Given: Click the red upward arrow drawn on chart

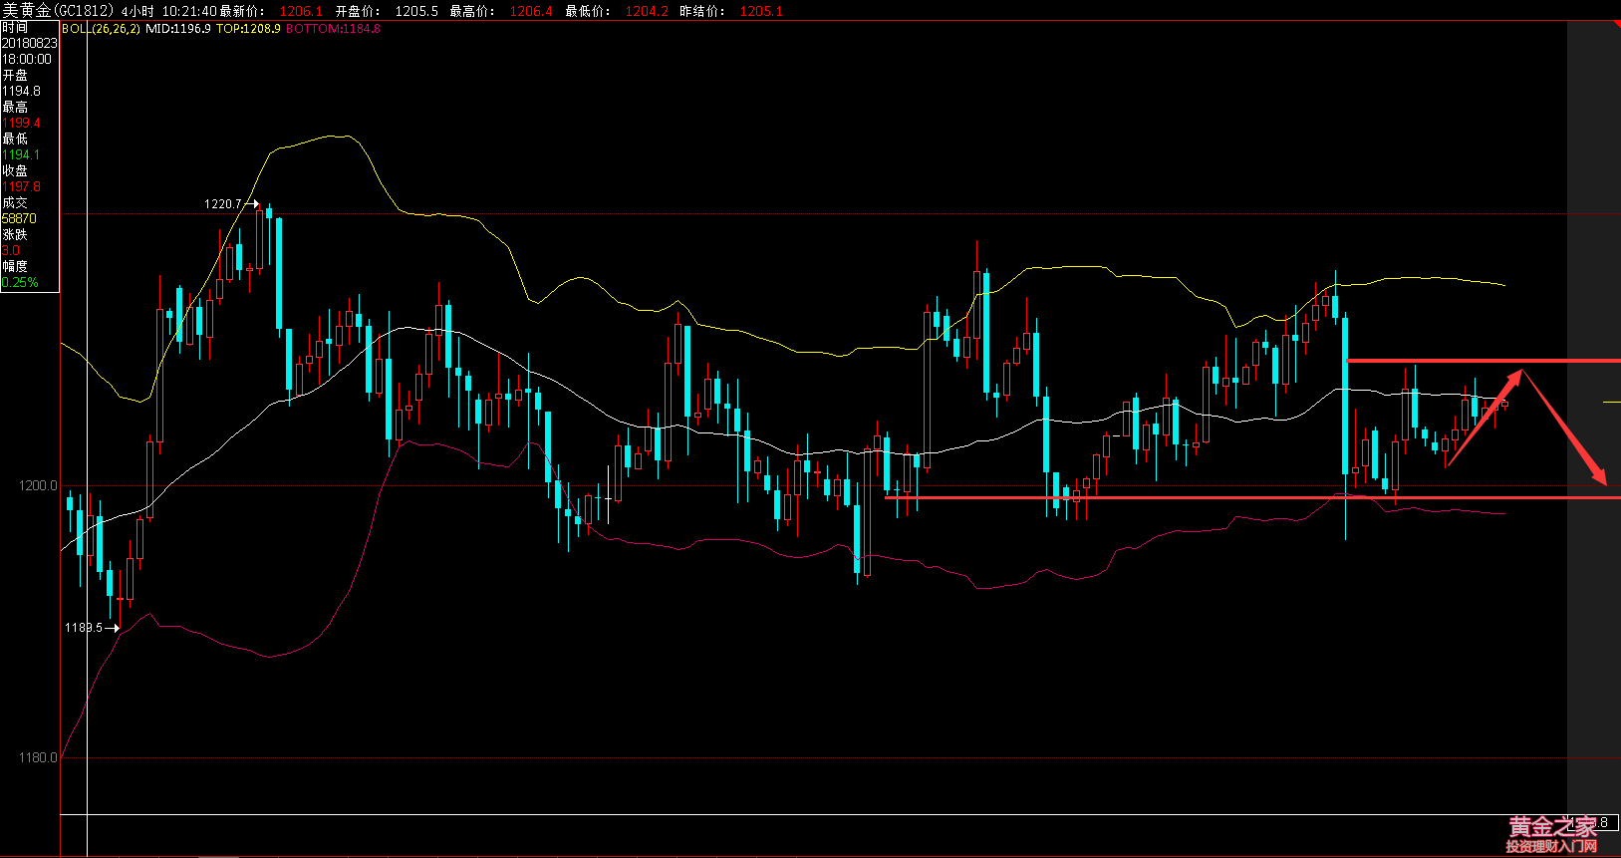Looking at the screenshot, I should point(1483,419).
